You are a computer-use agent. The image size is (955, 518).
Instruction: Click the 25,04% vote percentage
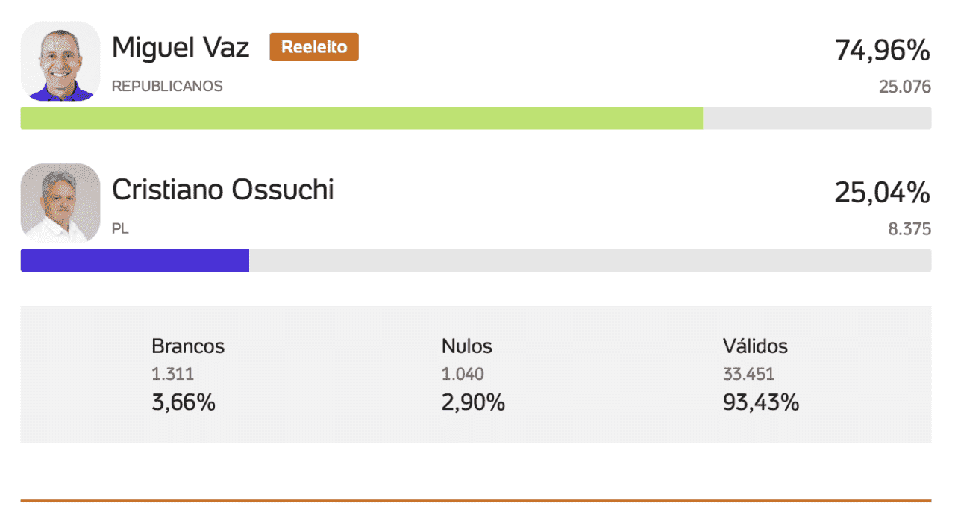883,193
